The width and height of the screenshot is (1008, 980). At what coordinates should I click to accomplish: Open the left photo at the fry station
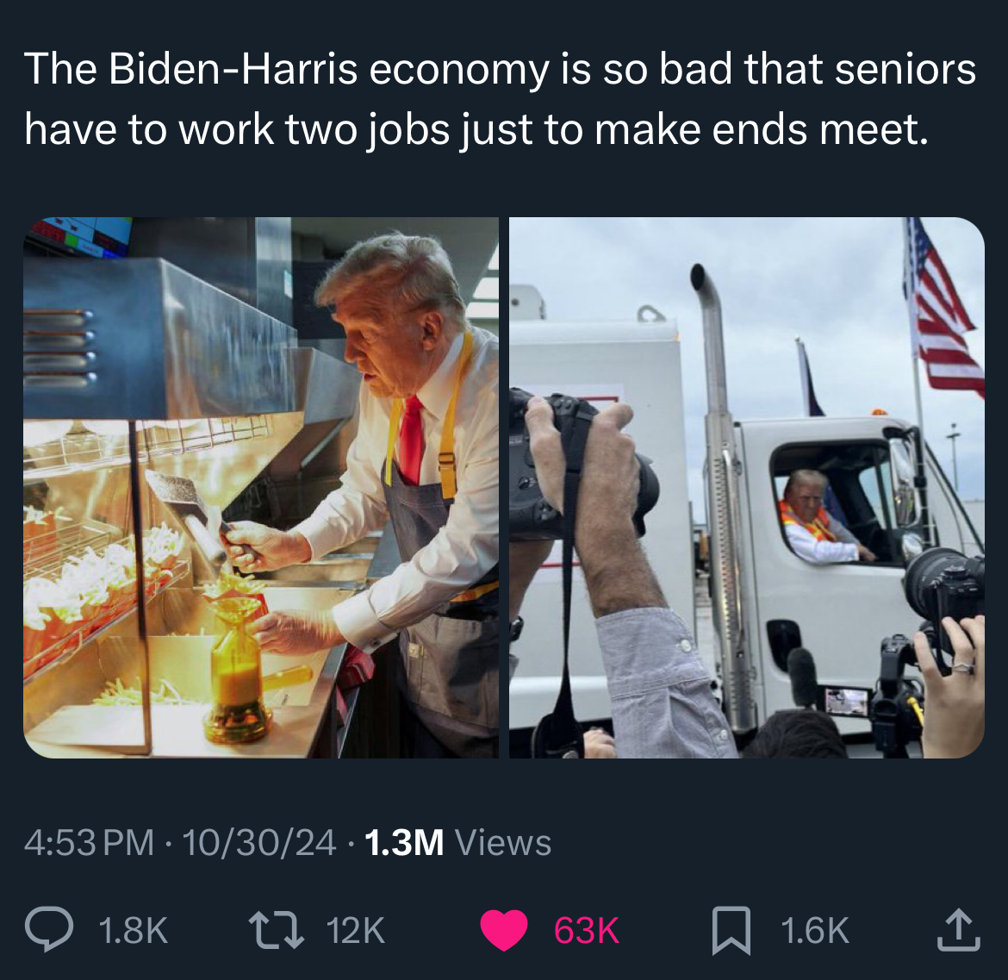tap(261, 488)
